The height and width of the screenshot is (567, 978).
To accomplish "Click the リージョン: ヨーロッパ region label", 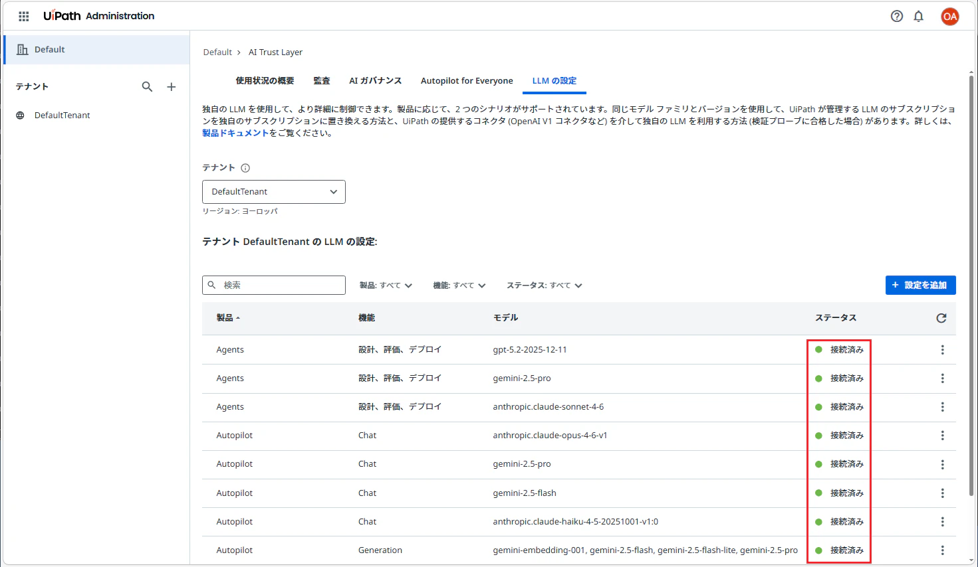I will (240, 211).
